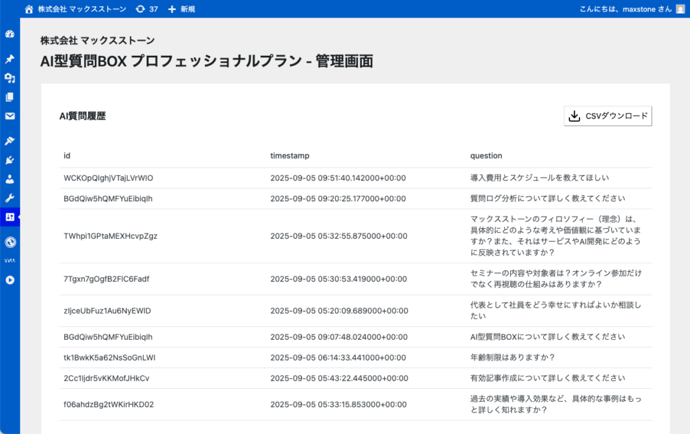Open Users via the person icon
Screen dimensions: 690x434
(x=9, y=179)
